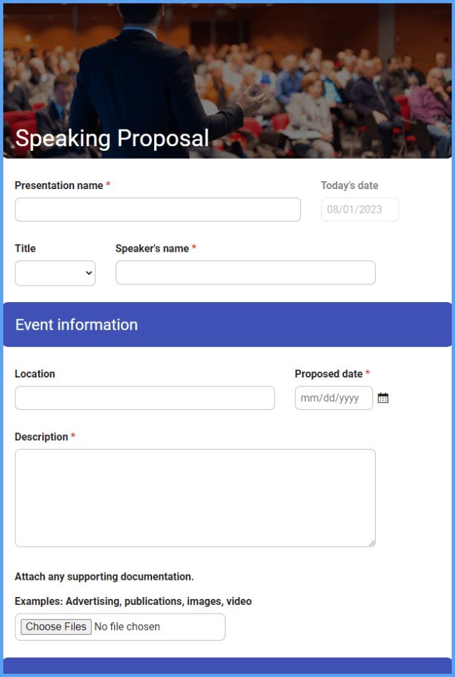The height and width of the screenshot is (677, 455).
Task: Click the Today's date field showing 08/01/2023
Action: 359,209
